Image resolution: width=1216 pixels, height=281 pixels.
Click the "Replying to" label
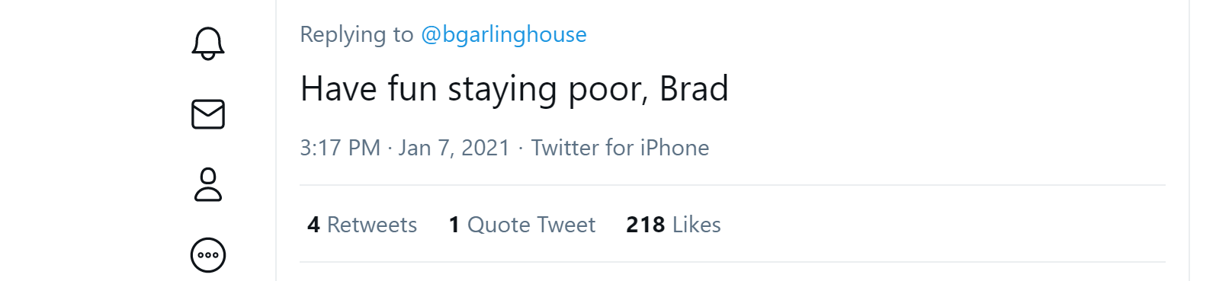pyautogui.click(x=357, y=34)
